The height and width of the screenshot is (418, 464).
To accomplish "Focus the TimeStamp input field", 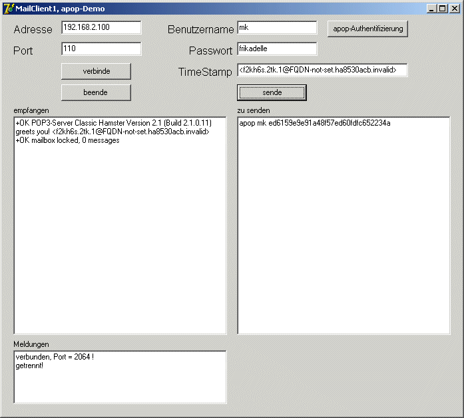I will pyautogui.click(x=322, y=70).
